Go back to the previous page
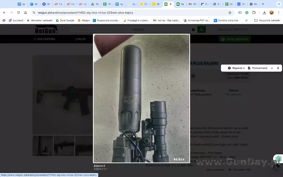The image size is (283, 177). tap(4, 13)
